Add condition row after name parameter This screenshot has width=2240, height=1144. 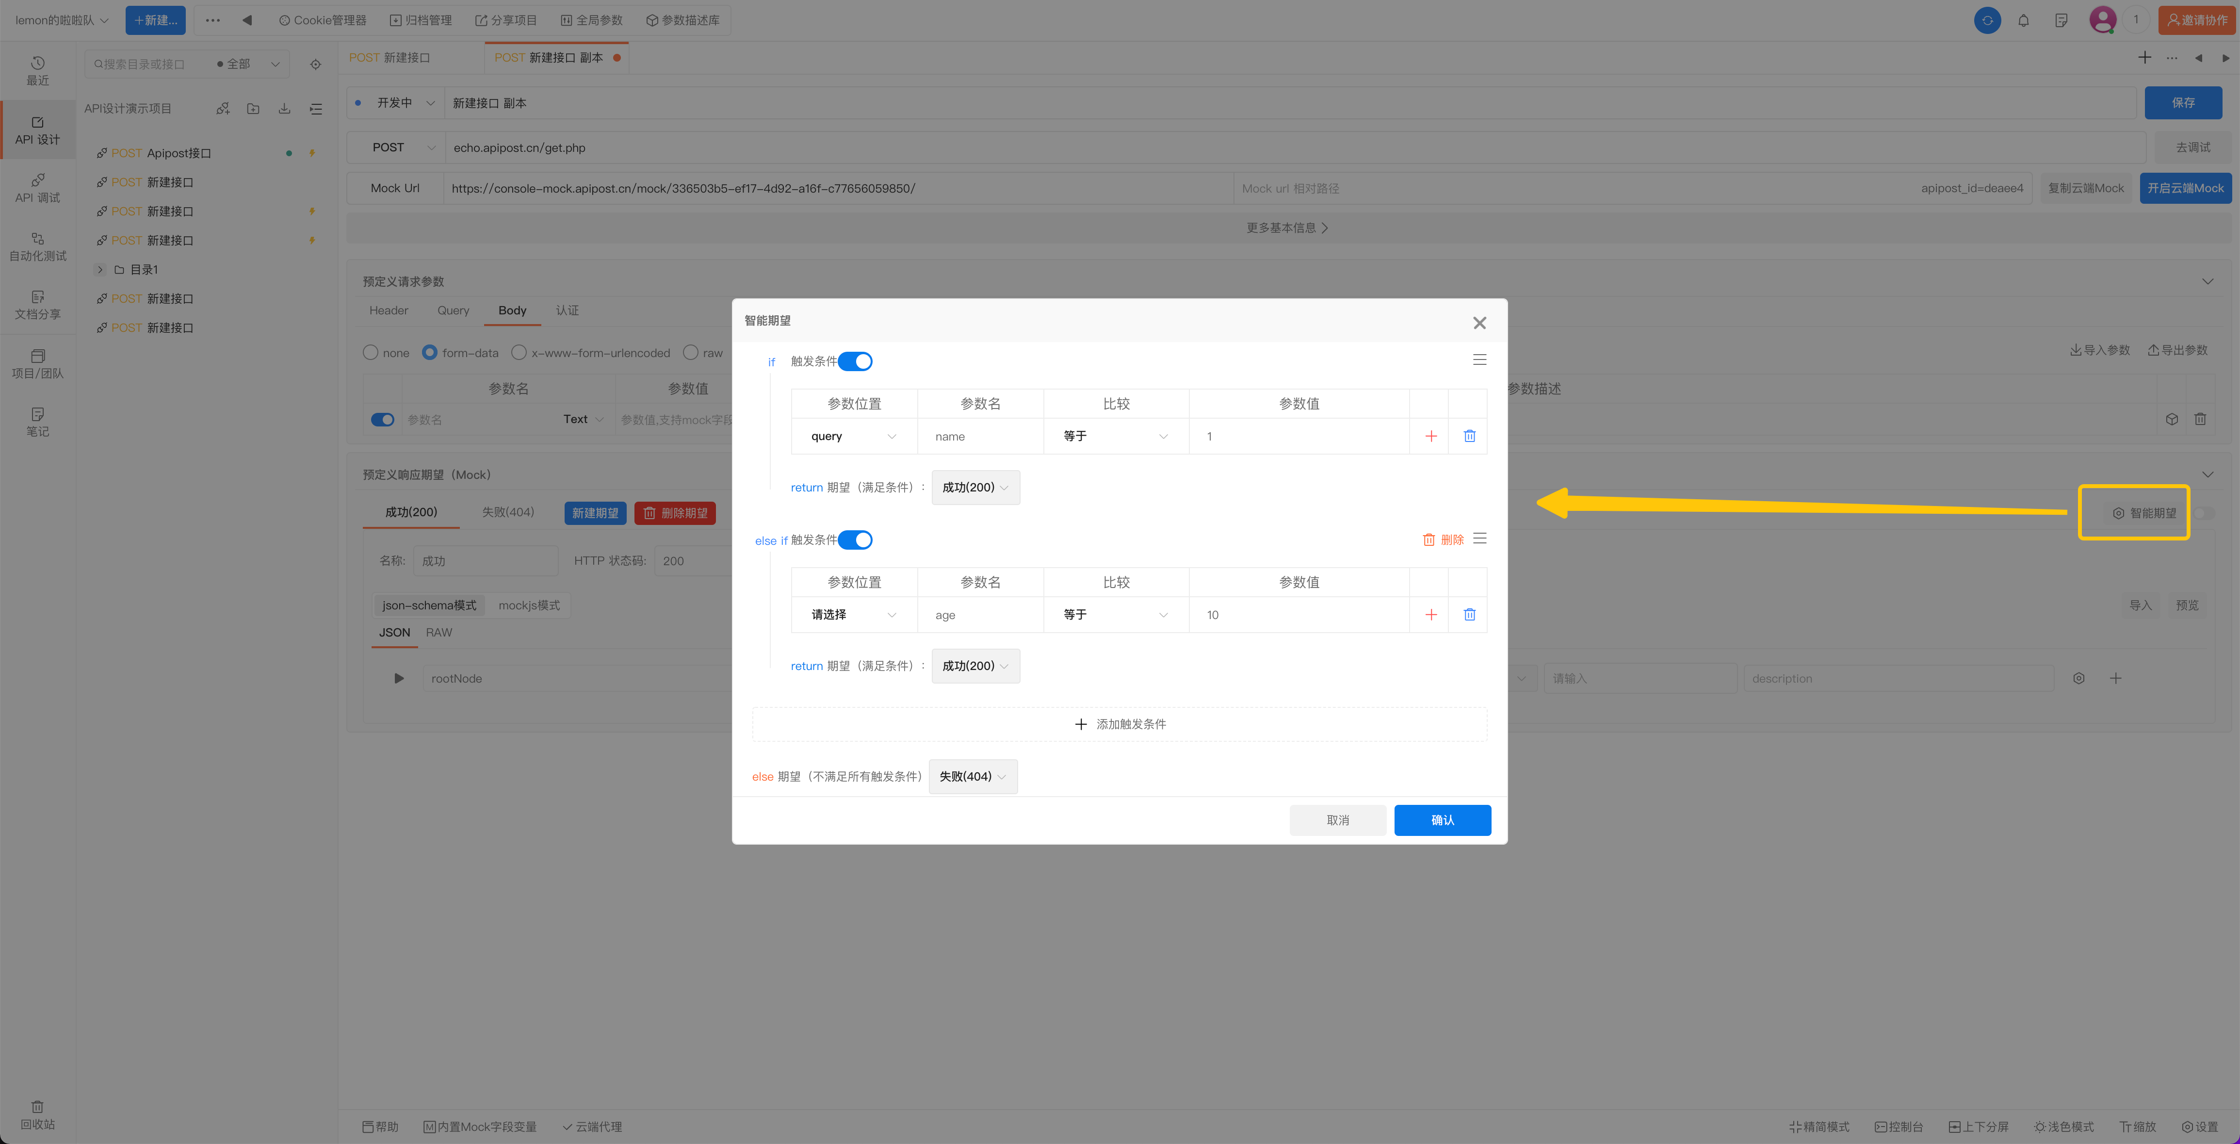1430,436
